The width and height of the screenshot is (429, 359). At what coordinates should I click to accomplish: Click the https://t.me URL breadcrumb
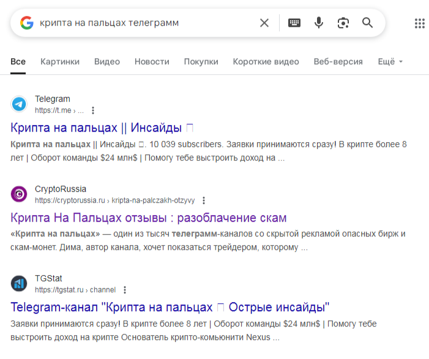coord(59,110)
